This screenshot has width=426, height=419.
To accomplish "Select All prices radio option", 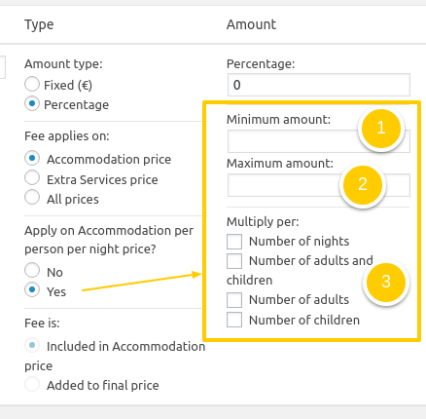I will [32, 198].
